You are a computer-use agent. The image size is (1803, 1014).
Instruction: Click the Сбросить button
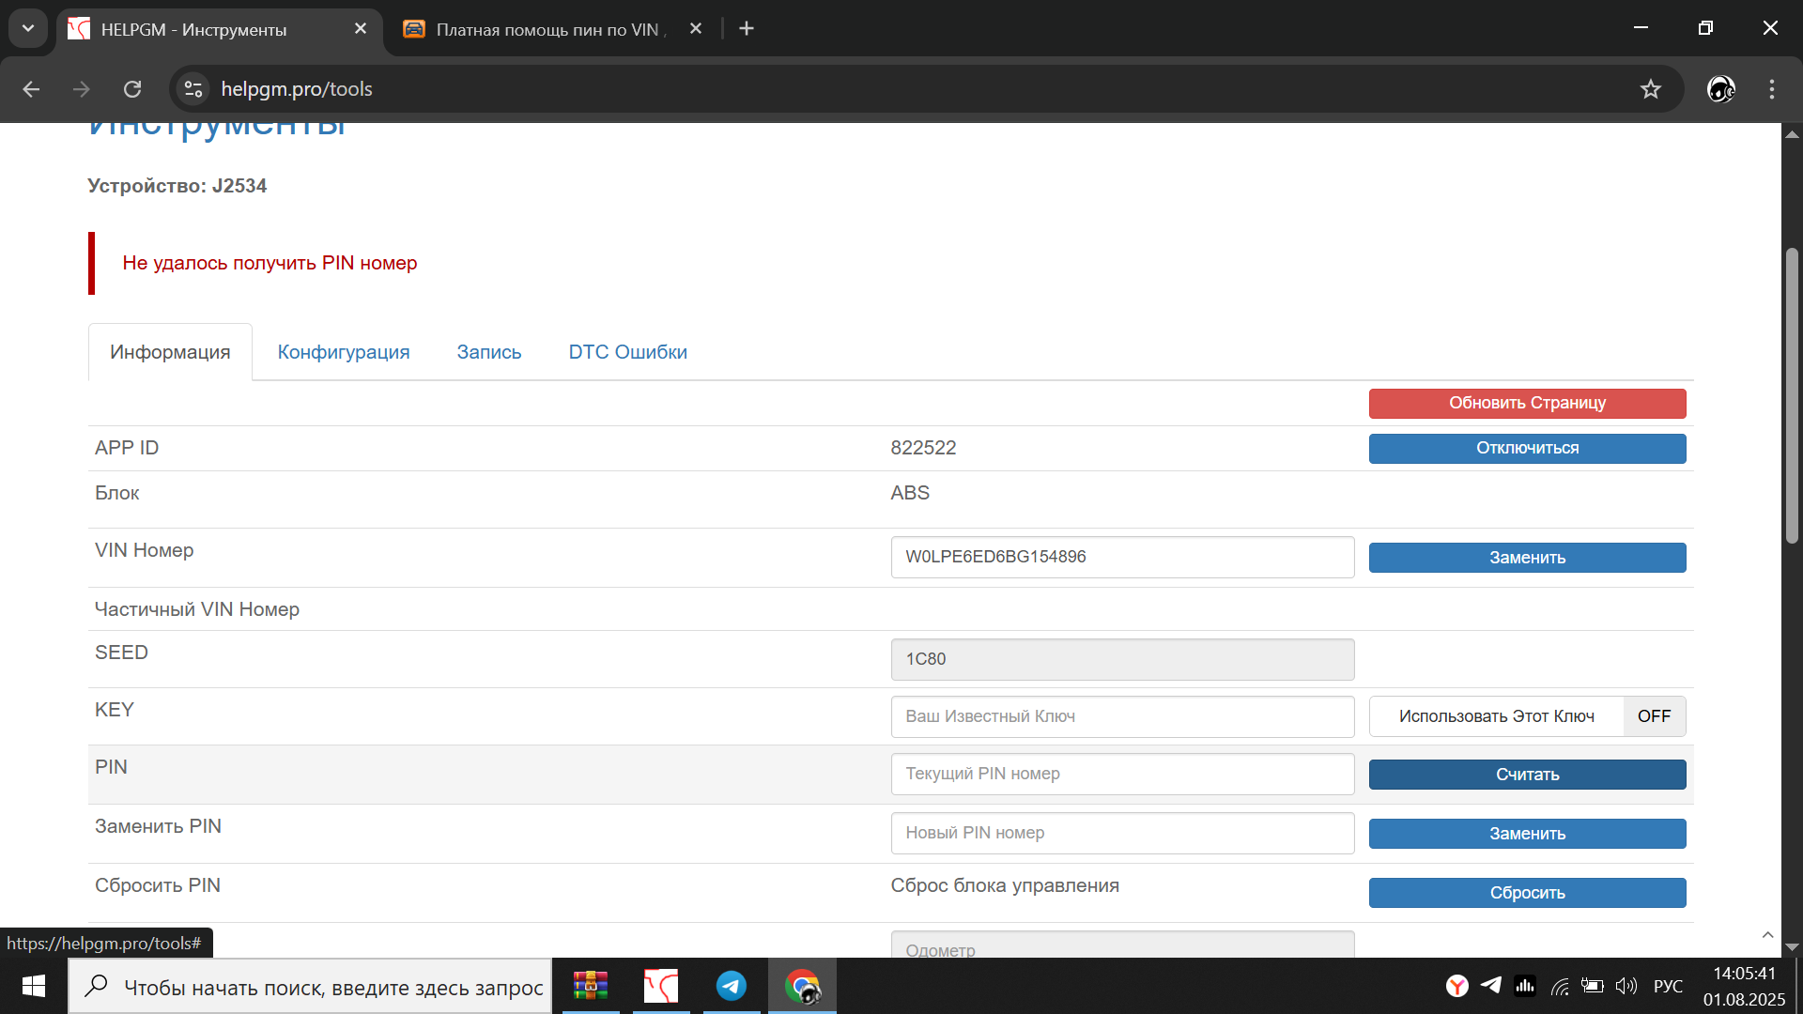click(1527, 893)
